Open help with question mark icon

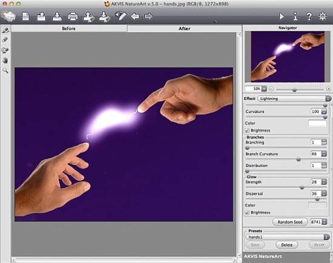(309, 16)
